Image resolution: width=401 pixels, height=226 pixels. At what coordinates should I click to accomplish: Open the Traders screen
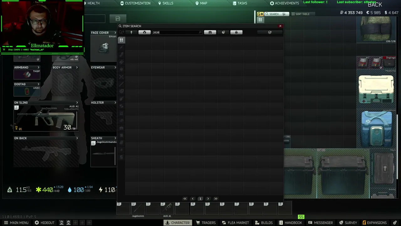point(206,223)
